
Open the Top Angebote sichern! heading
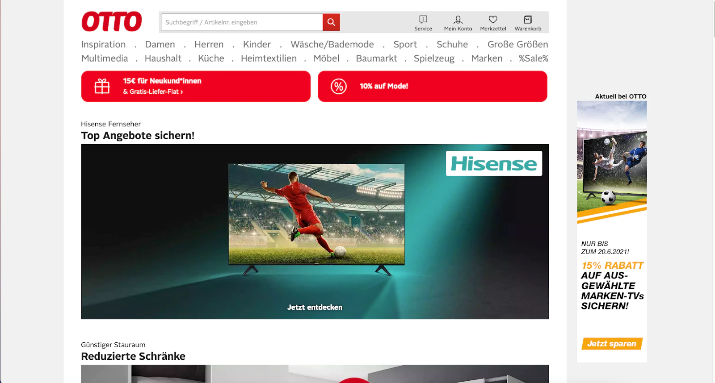point(138,135)
